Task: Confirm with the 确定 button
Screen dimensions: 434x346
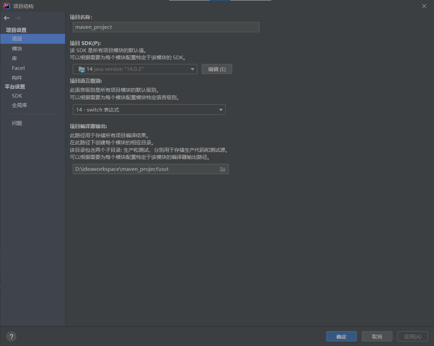Action: 341,337
